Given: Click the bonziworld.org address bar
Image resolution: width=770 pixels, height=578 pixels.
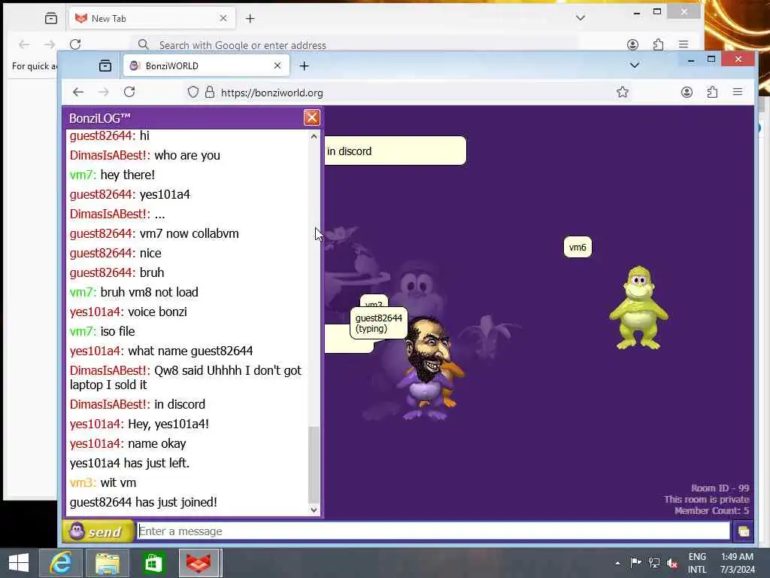Looking at the screenshot, I should [x=403, y=93].
